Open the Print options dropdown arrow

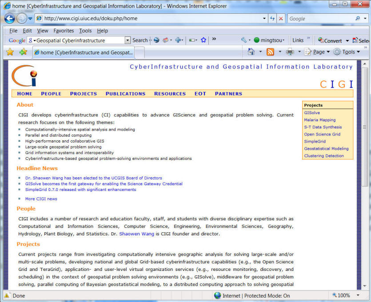[x=299, y=52]
